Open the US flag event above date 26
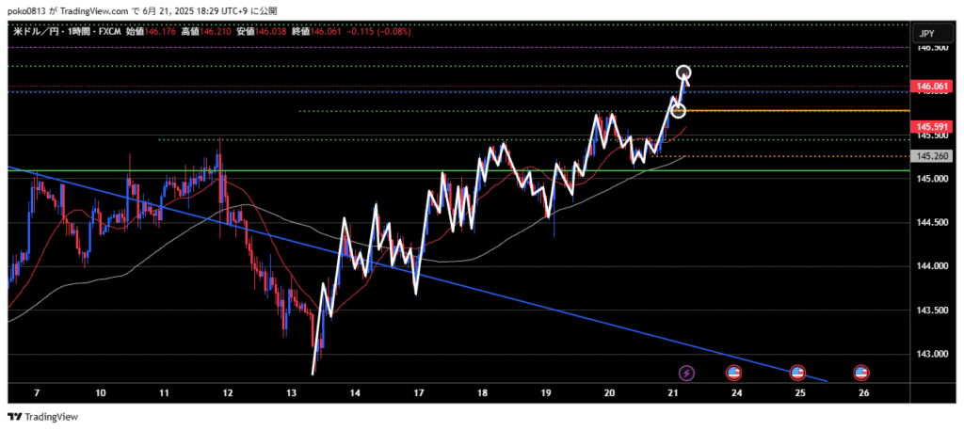 tap(860, 373)
